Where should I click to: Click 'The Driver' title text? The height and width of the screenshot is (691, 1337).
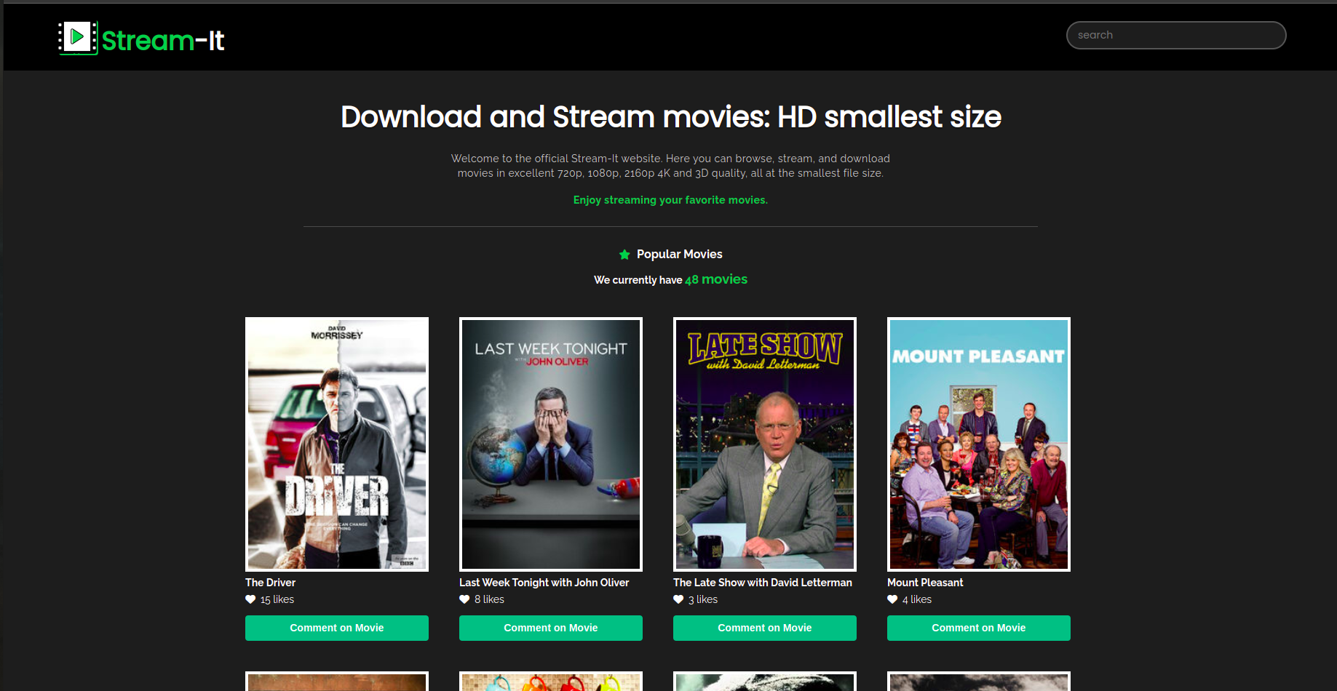(x=271, y=583)
